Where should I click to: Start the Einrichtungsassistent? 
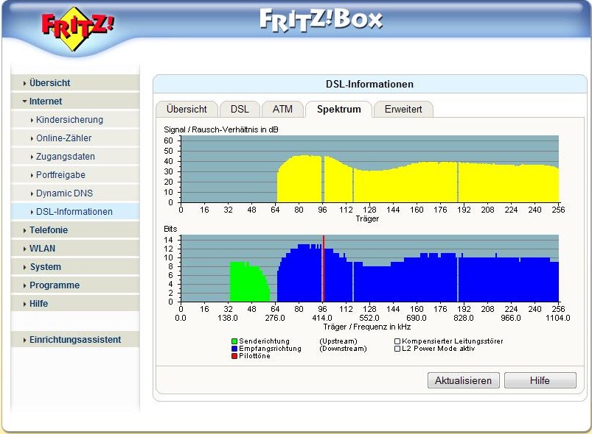pyautogui.click(x=75, y=340)
